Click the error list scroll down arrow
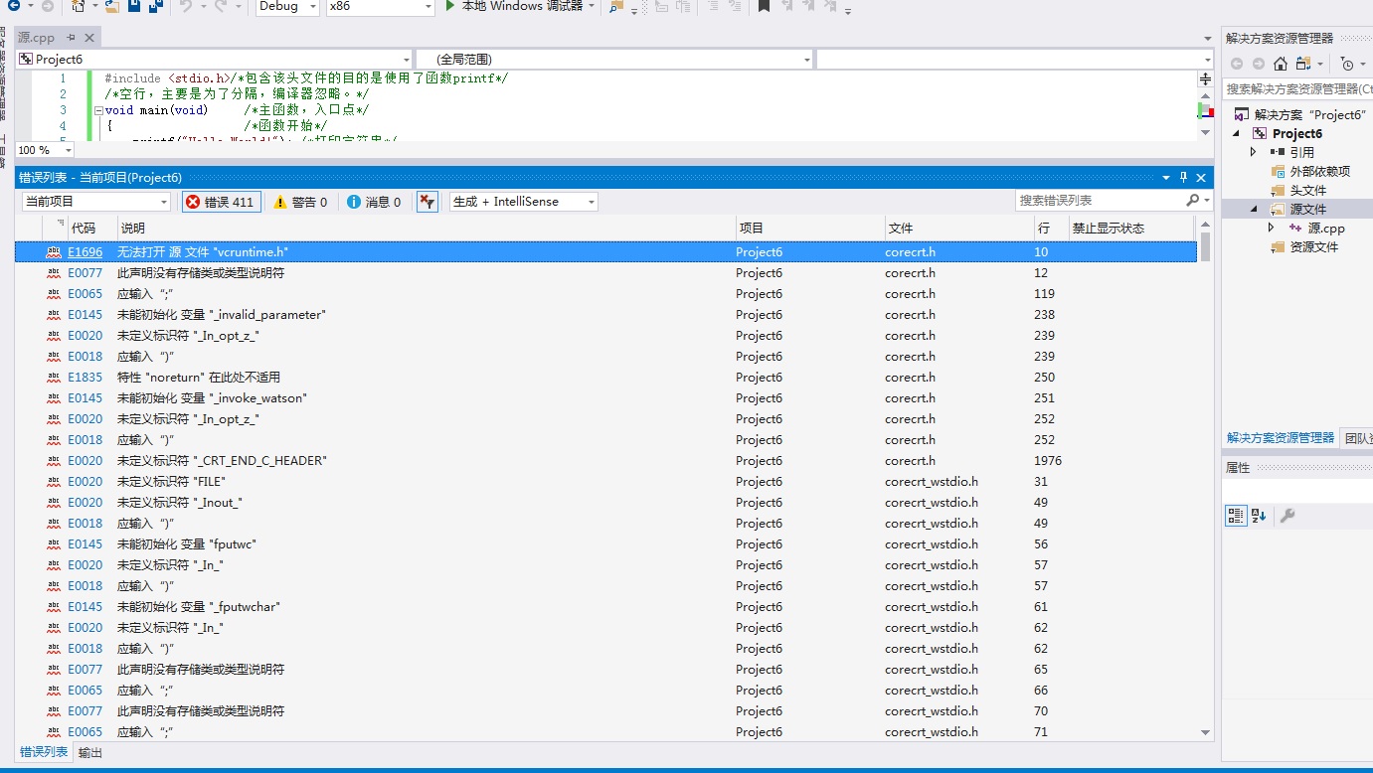Image resolution: width=1373 pixels, height=773 pixels. 1206,733
